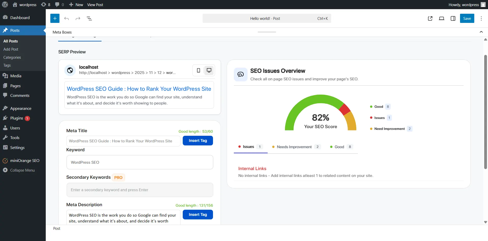
Task: Click the Good 8 legend entry
Action: (x=380, y=107)
